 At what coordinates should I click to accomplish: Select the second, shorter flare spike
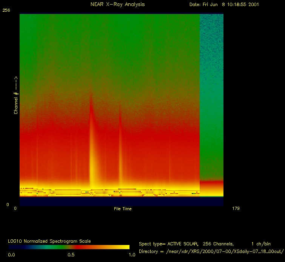click(x=120, y=151)
